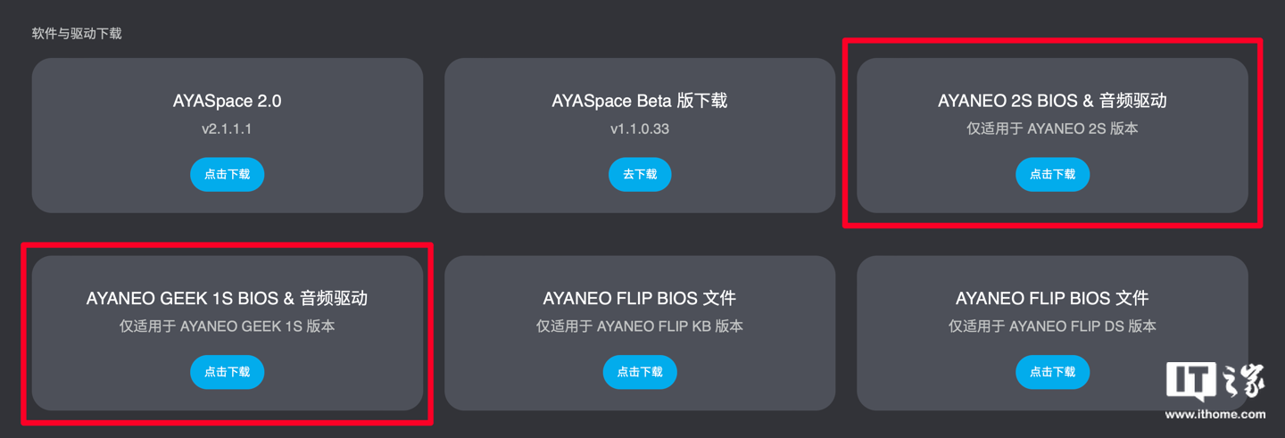Click the v1.1.0.33 version number
This screenshot has width=1285, height=438.
click(x=640, y=128)
